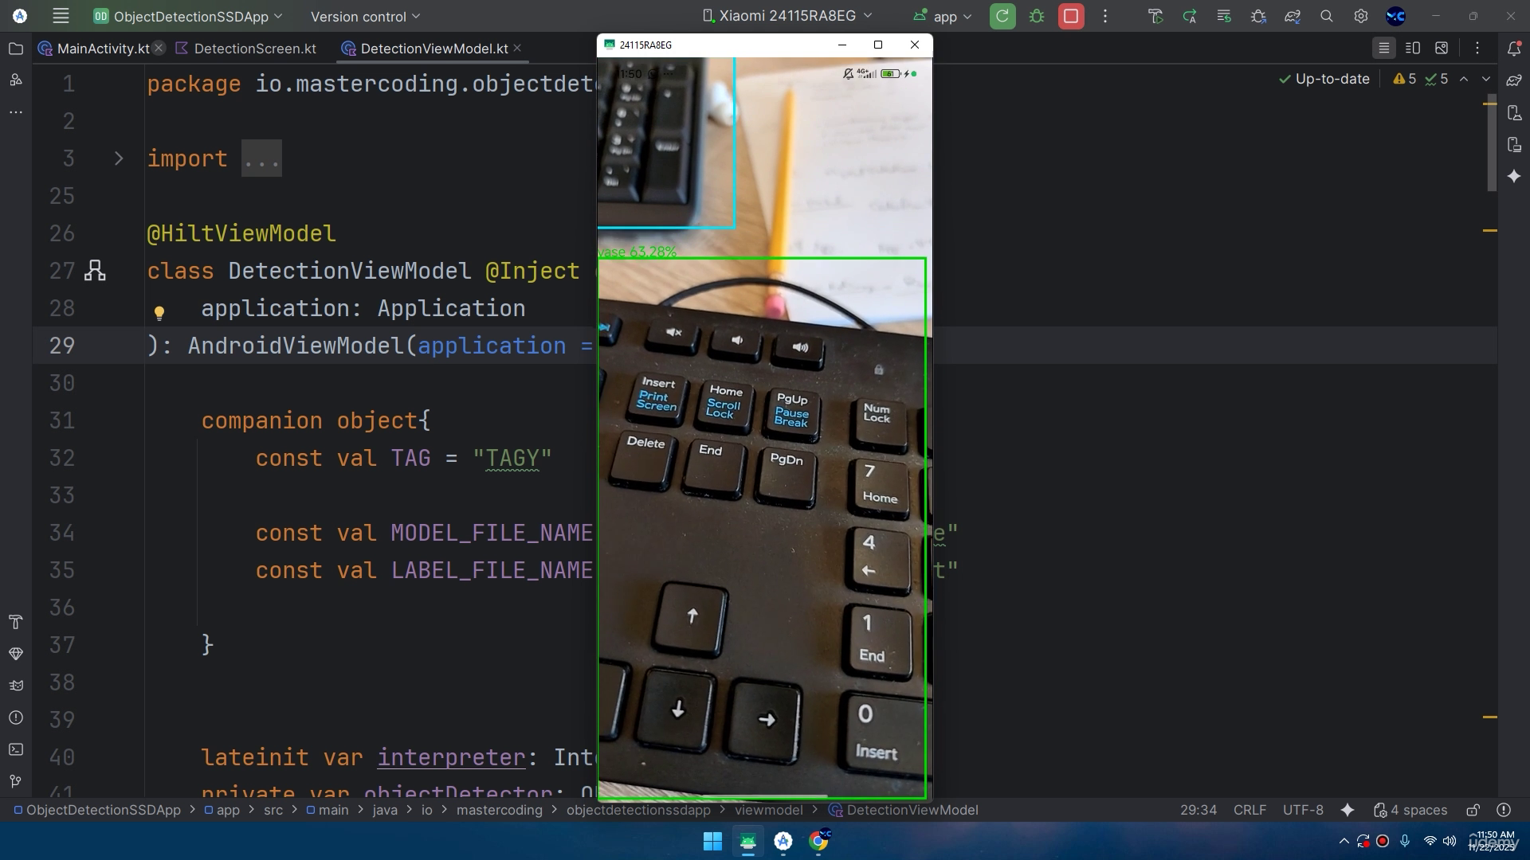
Task: Expand the folded import block
Action: click(119, 158)
